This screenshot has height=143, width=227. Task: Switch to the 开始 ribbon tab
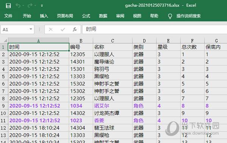[x=27, y=16]
